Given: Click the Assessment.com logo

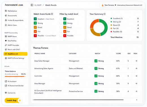Looking at the screenshot, I should tap(14, 5).
